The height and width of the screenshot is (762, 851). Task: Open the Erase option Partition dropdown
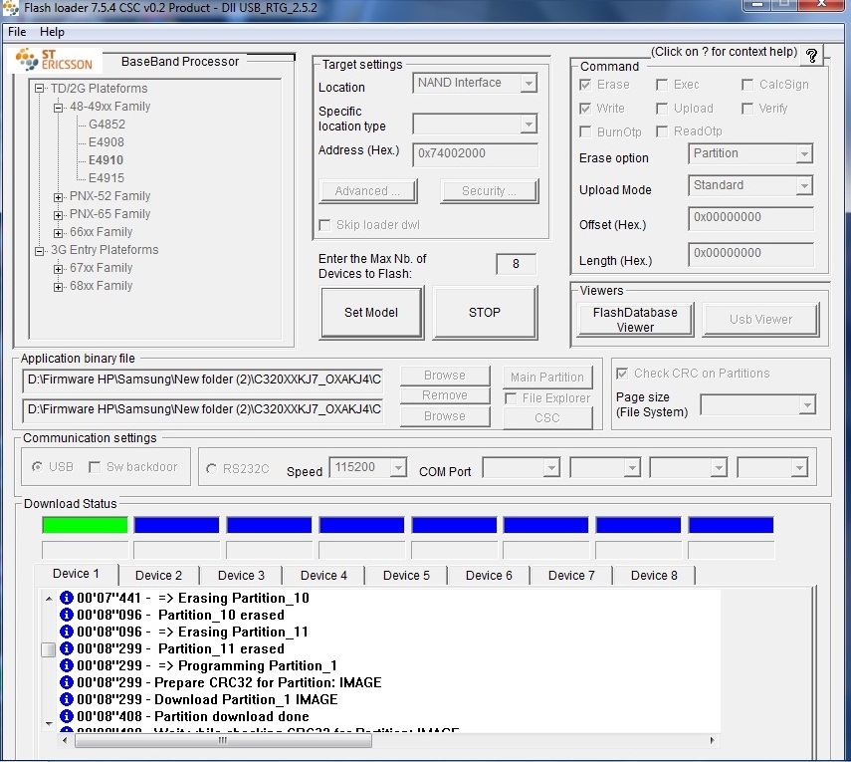(750, 154)
